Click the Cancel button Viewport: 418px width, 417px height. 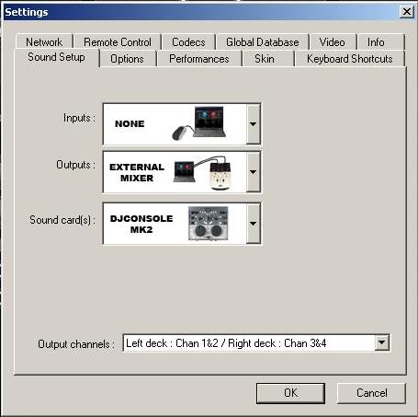point(371,393)
